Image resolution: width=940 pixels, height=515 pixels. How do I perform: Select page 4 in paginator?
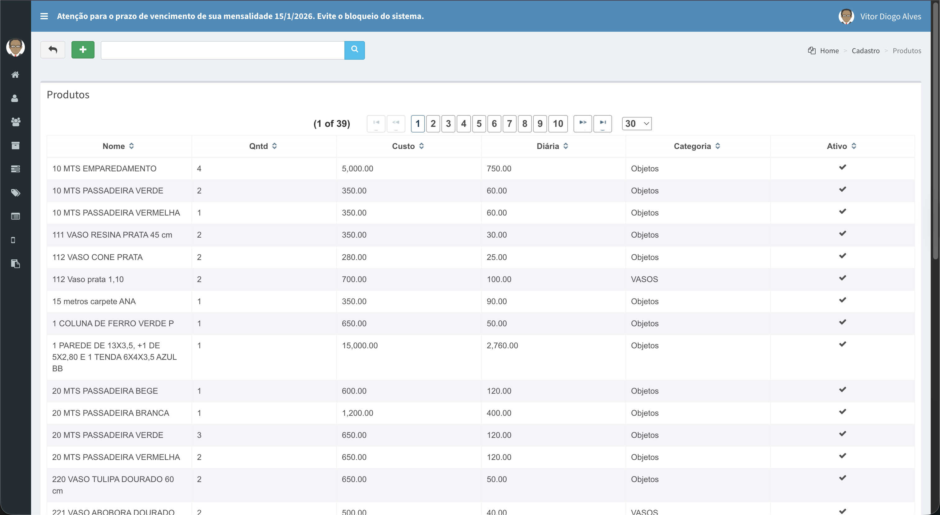tap(464, 123)
